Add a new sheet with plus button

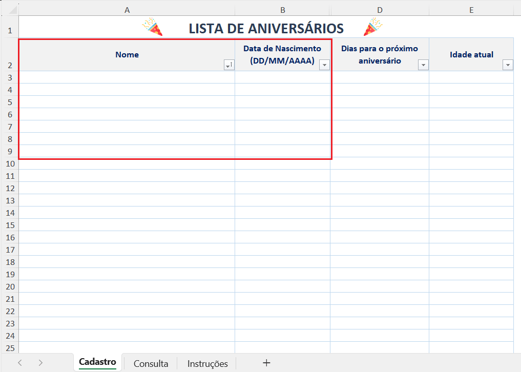coord(266,363)
